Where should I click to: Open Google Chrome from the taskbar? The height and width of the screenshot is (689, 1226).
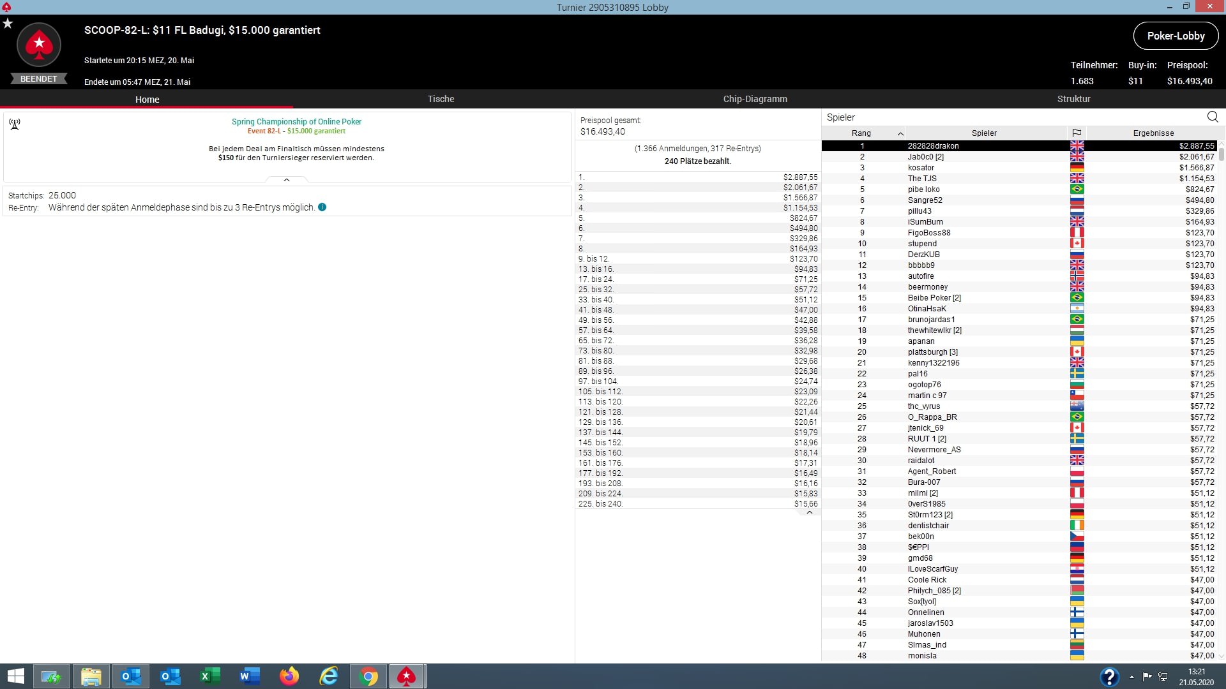368,676
